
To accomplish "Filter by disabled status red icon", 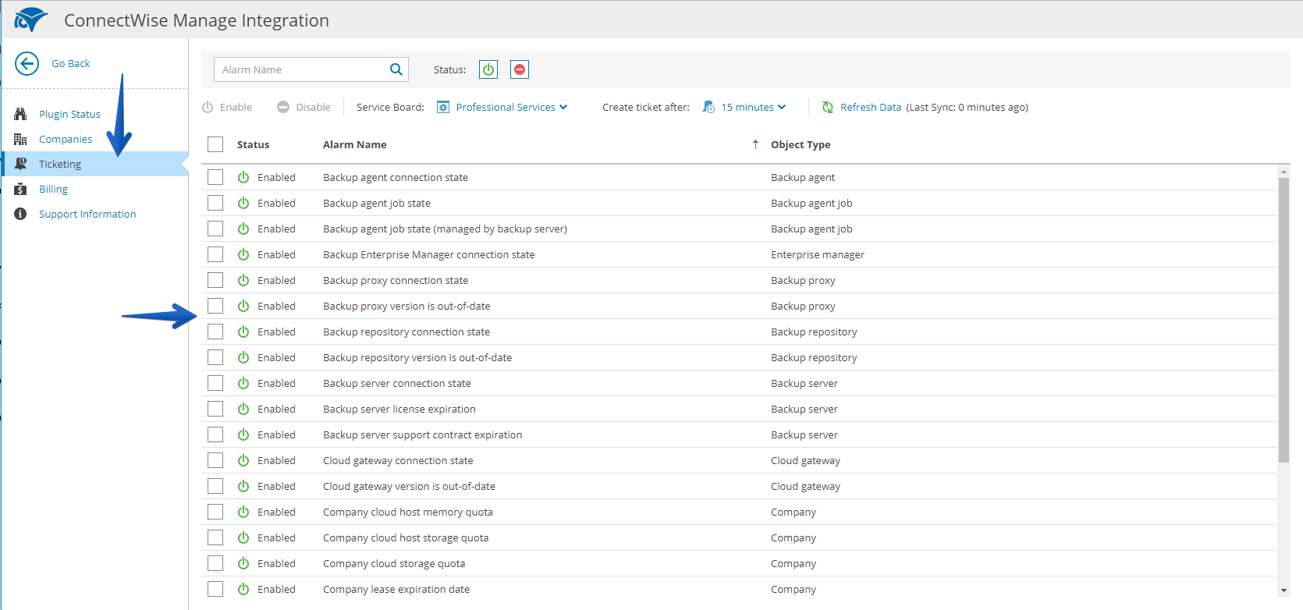I will [x=520, y=69].
